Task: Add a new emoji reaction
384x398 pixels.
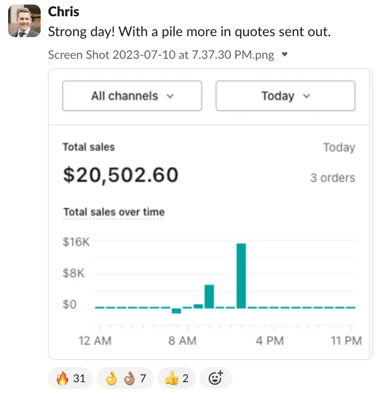Action: 215,378
